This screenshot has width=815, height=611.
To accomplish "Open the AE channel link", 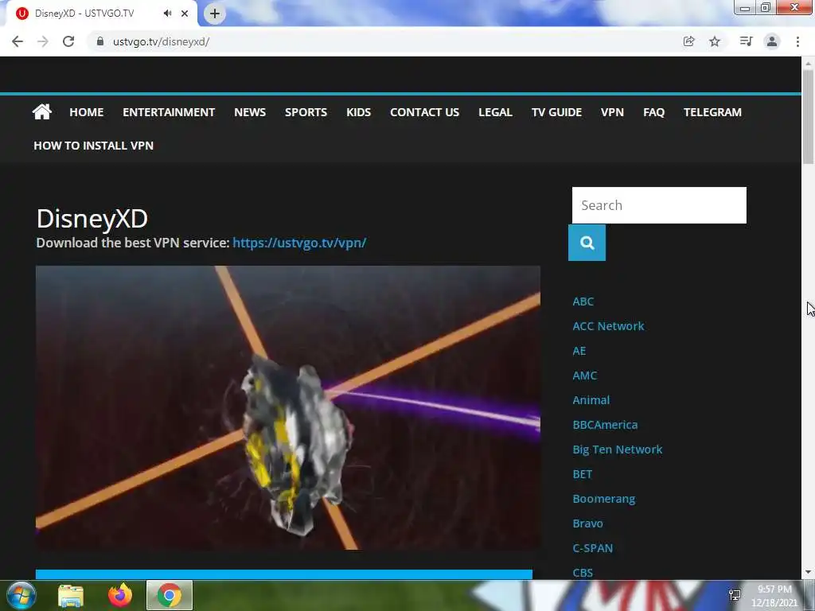I will [579, 351].
